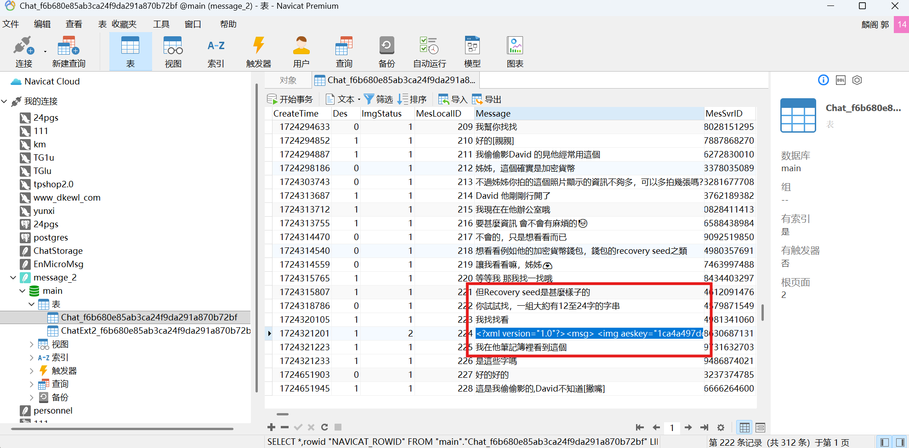Screen dimensions: 909x448
Task: Click the 导入 import button
Action: pos(453,99)
